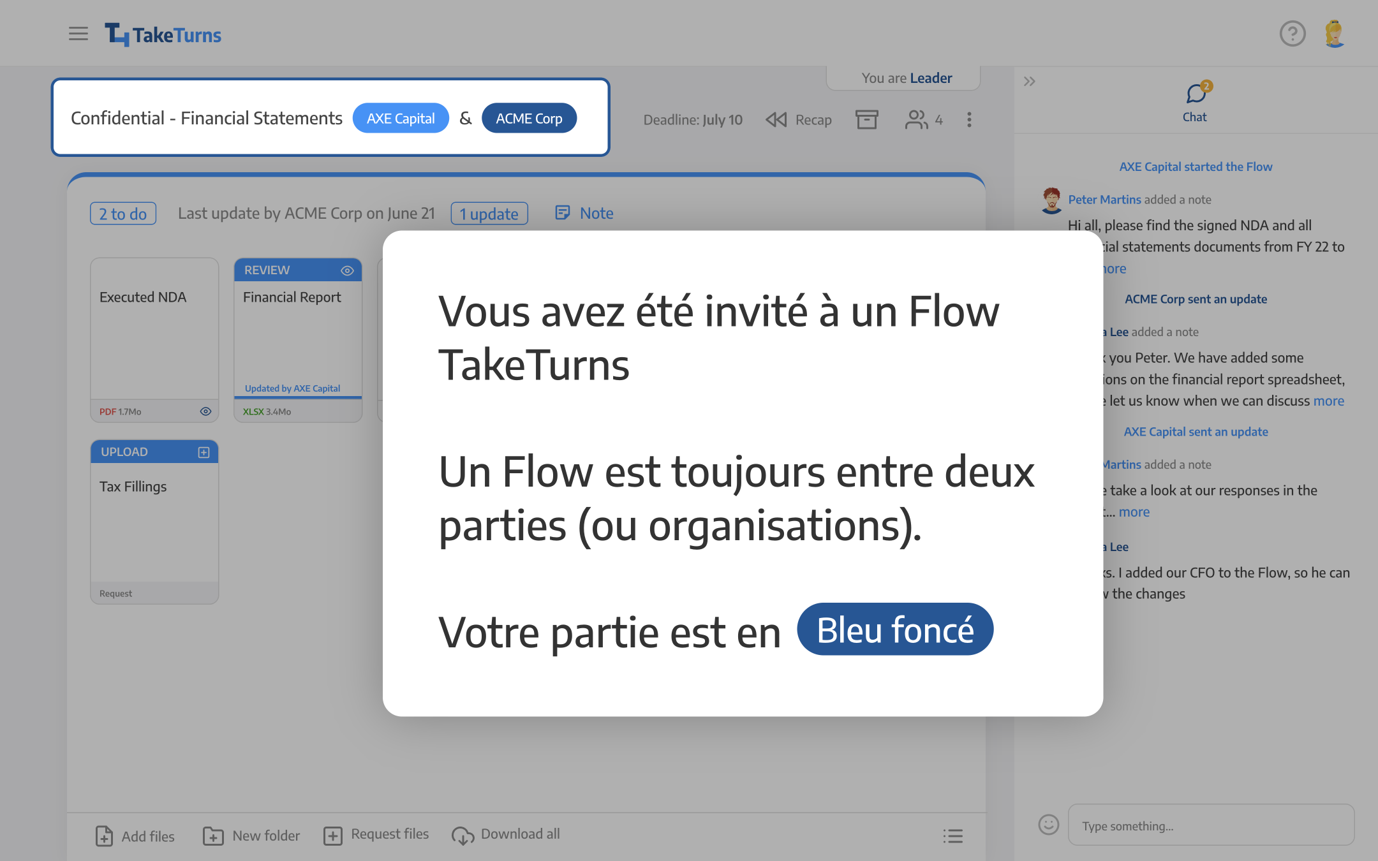Focus the Type something chat input
The image size is (1378, 861).
[x=1211, y=825]
